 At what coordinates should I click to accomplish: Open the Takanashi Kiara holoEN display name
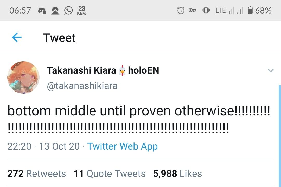pos(103,70)
